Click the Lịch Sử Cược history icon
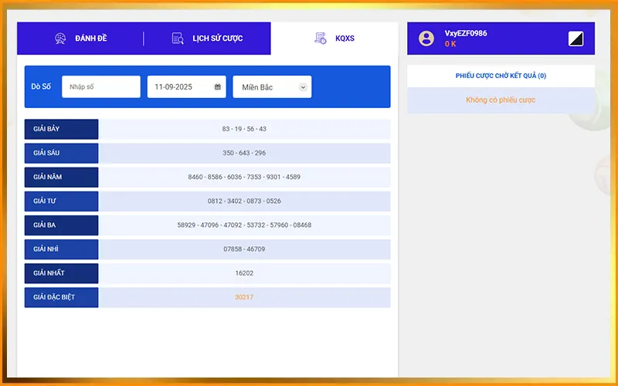 point(178,39)
